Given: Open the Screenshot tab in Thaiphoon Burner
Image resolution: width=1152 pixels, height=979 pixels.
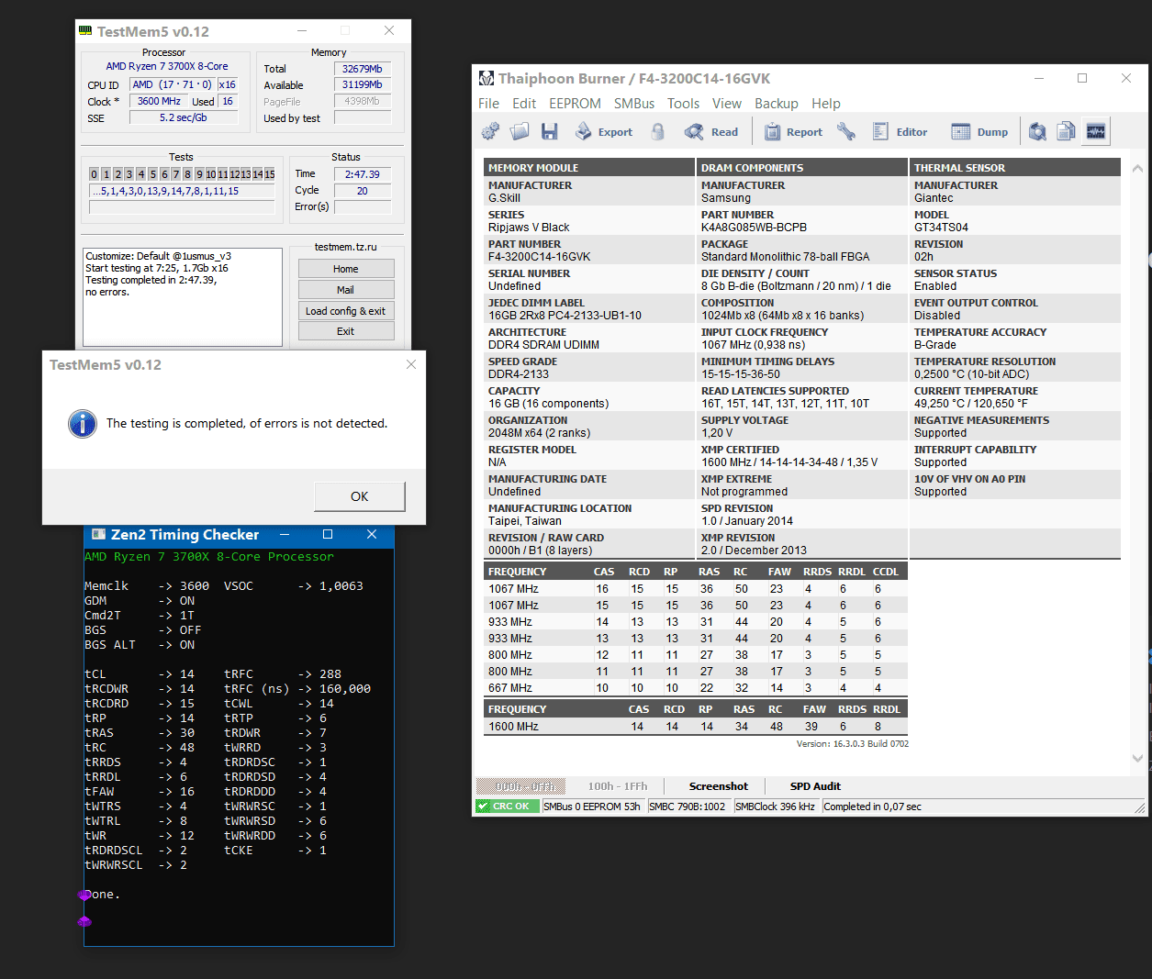Looking at the screenshot, I should (x=718, y=786).
